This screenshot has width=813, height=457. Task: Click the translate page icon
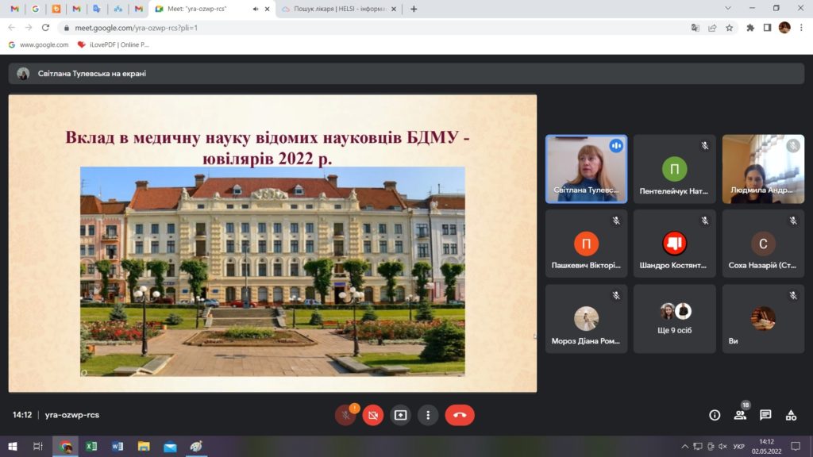[695, 28]
